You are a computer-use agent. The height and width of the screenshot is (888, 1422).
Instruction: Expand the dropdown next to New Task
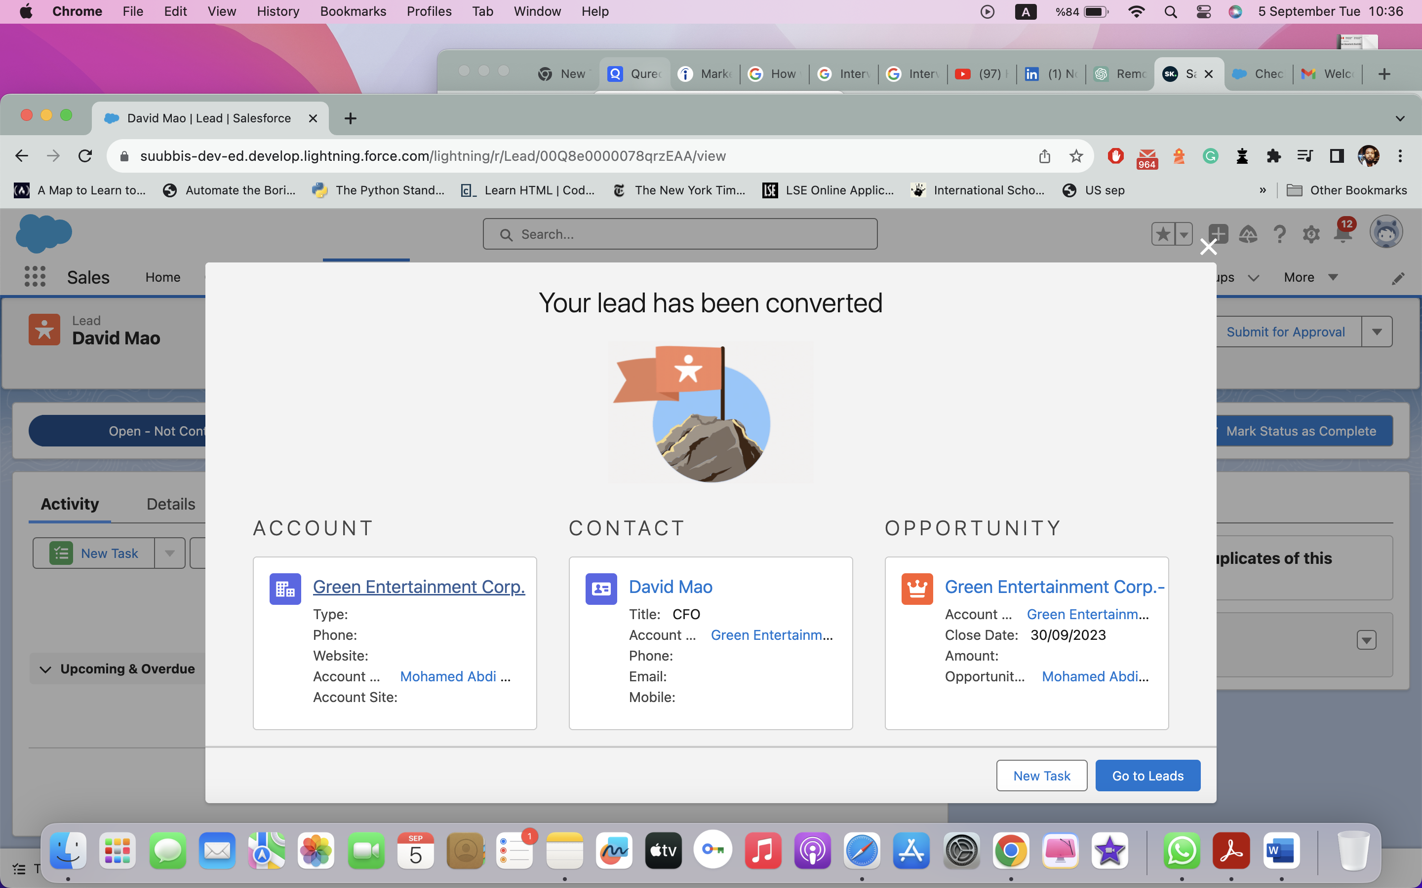click(x=170, y=553)
